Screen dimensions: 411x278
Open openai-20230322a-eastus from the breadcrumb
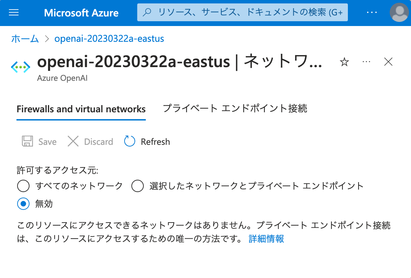tap(109, 39)
